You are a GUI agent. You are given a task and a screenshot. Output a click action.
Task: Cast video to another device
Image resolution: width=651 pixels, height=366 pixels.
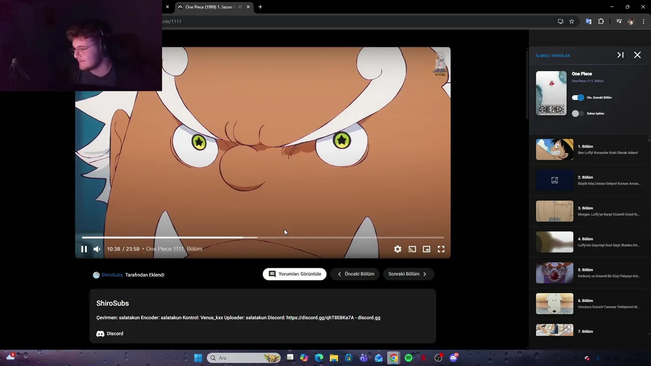pyautogui.click(x=412, y=249)
